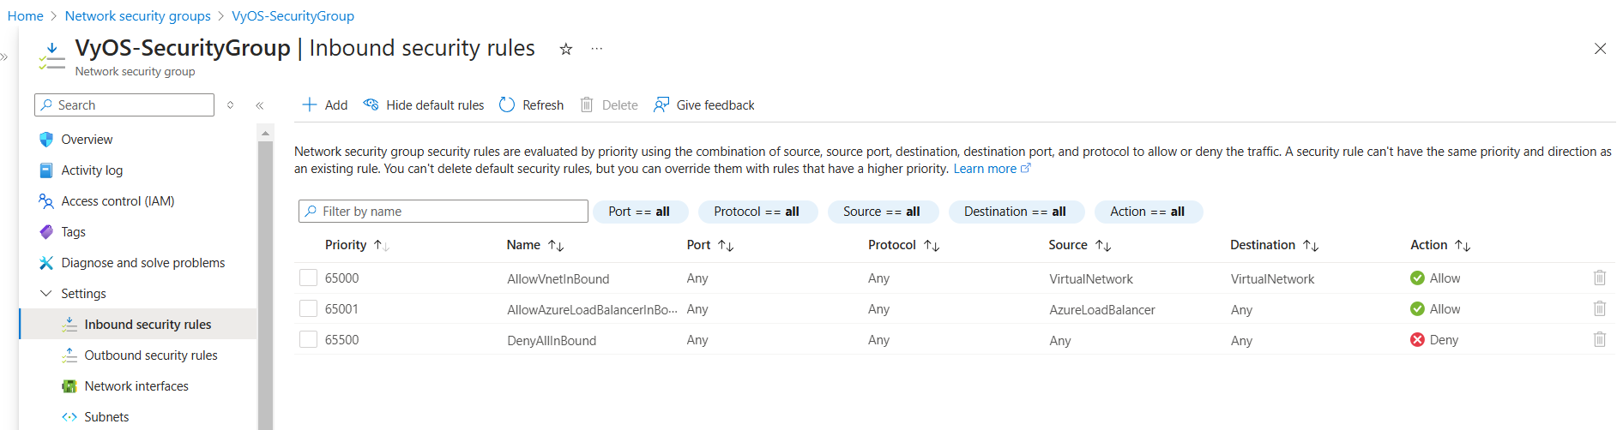Open Outbound security rules in sidebar

[150, 355]
